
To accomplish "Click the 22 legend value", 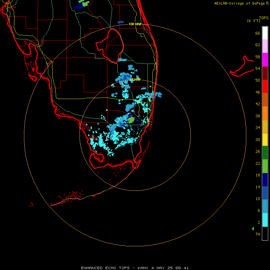I will click(258, 163).
